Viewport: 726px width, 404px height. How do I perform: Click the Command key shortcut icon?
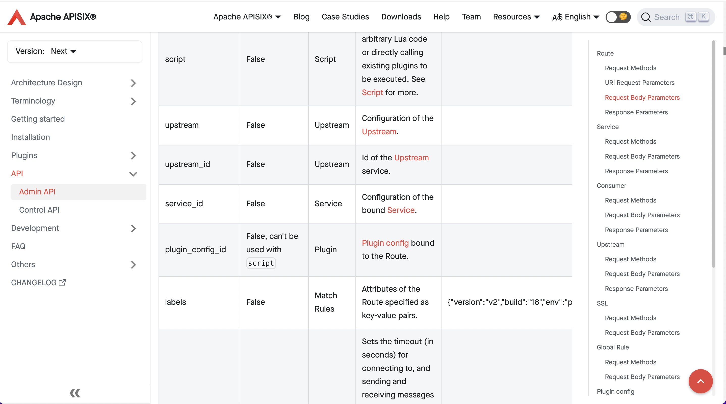point(690,16)
